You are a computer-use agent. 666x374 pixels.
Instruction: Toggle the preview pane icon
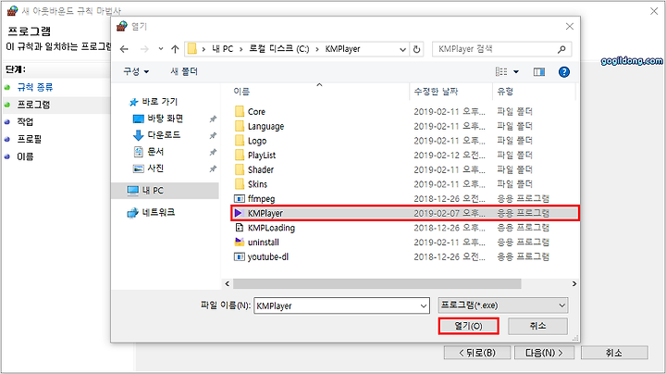(x=539, y=72)
